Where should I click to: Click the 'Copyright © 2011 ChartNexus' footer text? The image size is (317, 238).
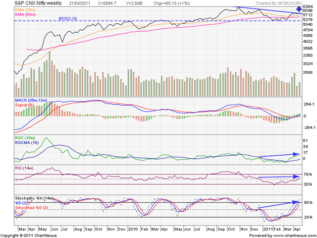pos(29,236)
